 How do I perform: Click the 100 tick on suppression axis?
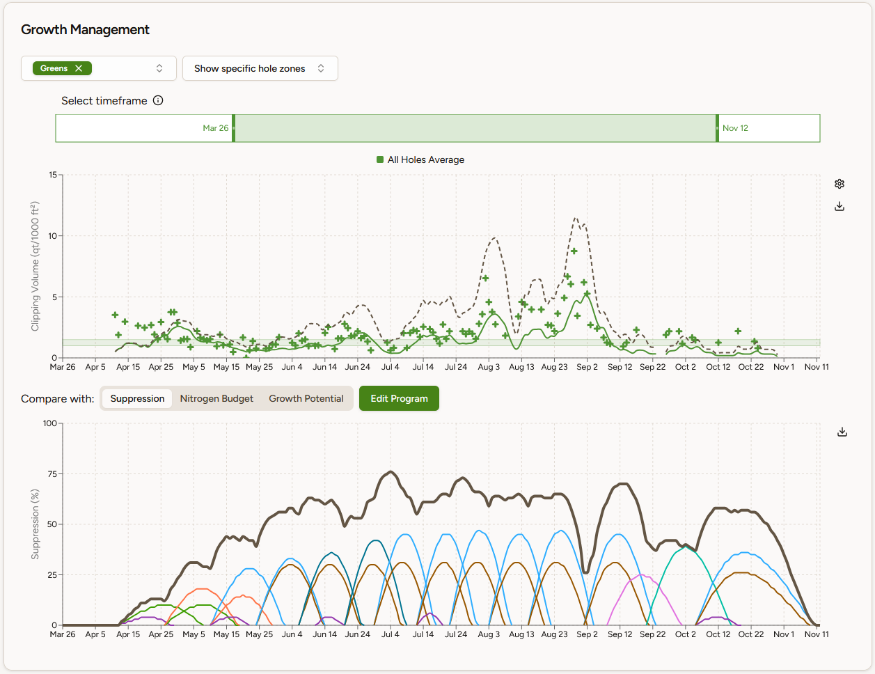click(50, 423)
